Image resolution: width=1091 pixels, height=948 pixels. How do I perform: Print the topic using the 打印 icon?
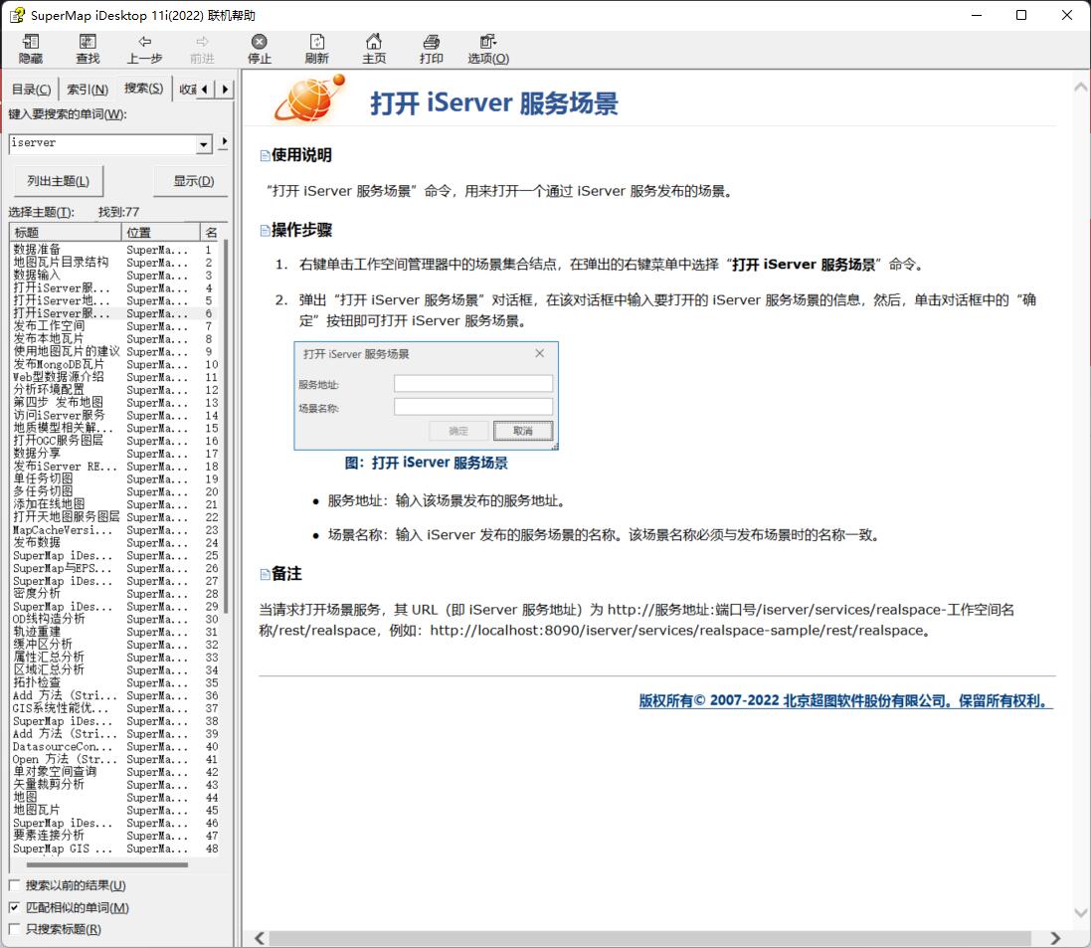[432, 49]
